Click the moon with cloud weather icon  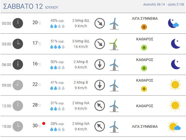pos(173,23)
